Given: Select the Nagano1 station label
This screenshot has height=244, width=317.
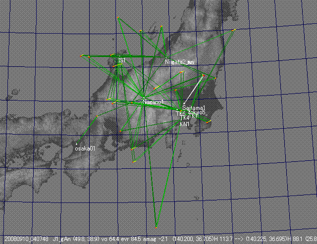Looking at the screenshot, I should (x=153, y=102).
